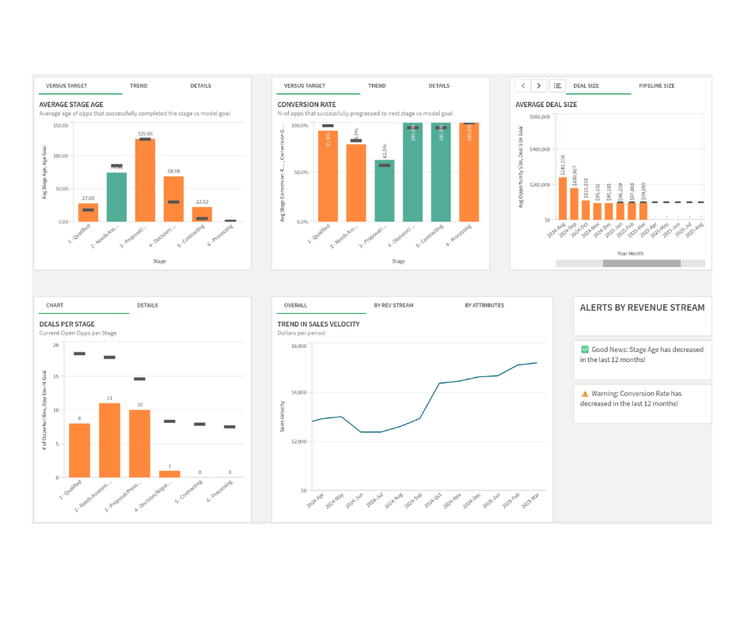Switch to Trend tab in Average Stage Age panel
The width and height of the screenshot is (744, 623).
tap(139, 85)
